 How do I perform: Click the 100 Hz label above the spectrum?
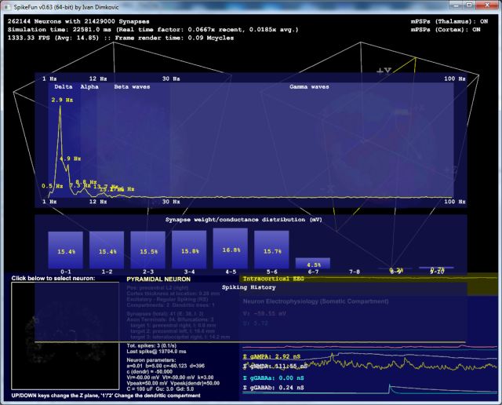tap(455, 78)
